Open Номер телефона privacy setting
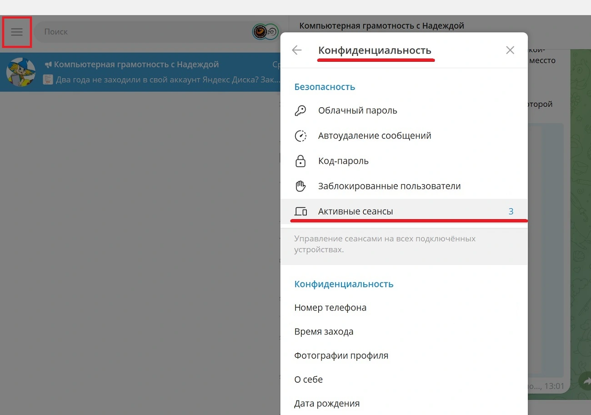 (x=404, y=308)
